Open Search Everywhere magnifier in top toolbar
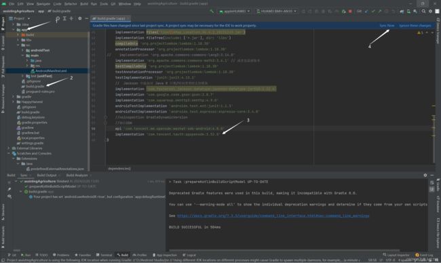The height and width of the screenshot is (263, 441). [423, 12]
